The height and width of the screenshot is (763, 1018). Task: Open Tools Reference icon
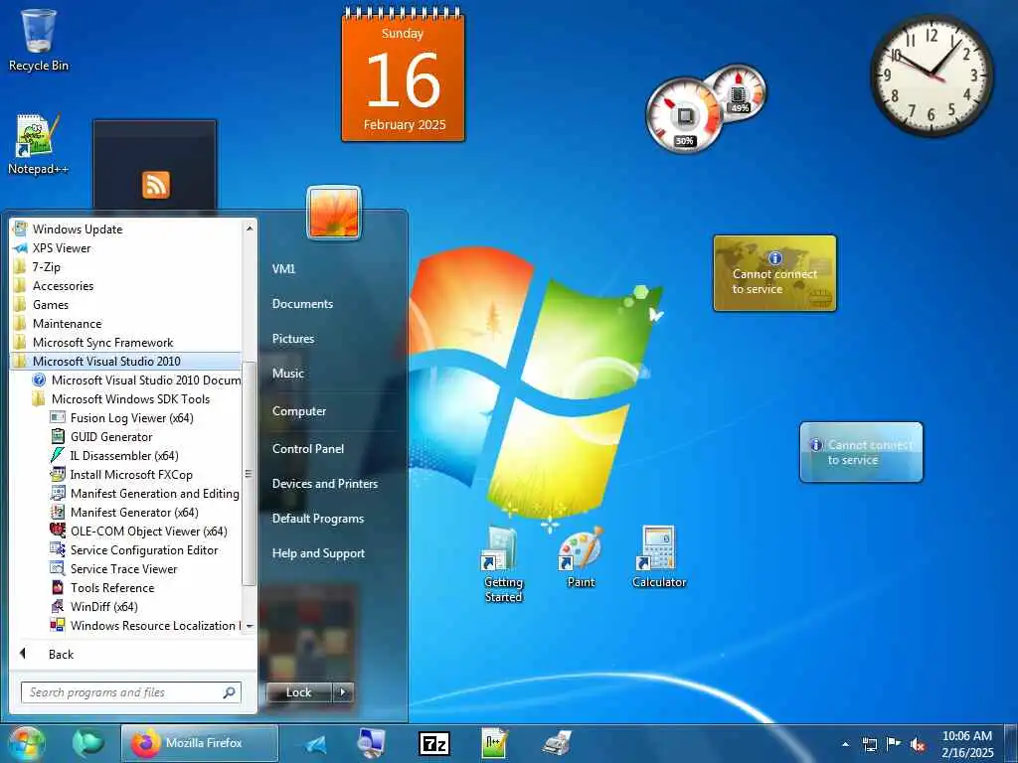[x=58, y=587]
